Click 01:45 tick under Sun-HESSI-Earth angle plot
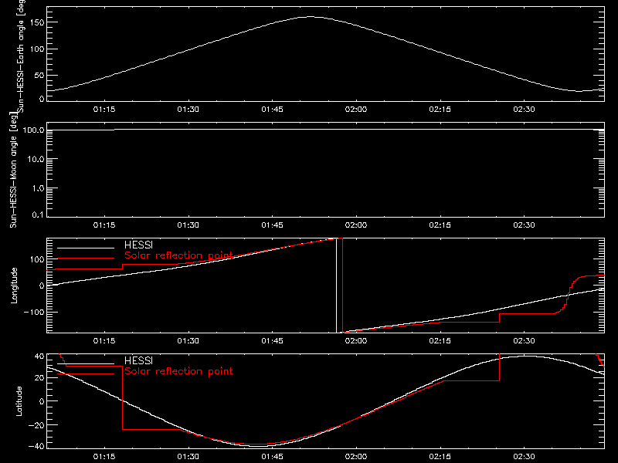This screenshot has width=618, height=463. 273,110
